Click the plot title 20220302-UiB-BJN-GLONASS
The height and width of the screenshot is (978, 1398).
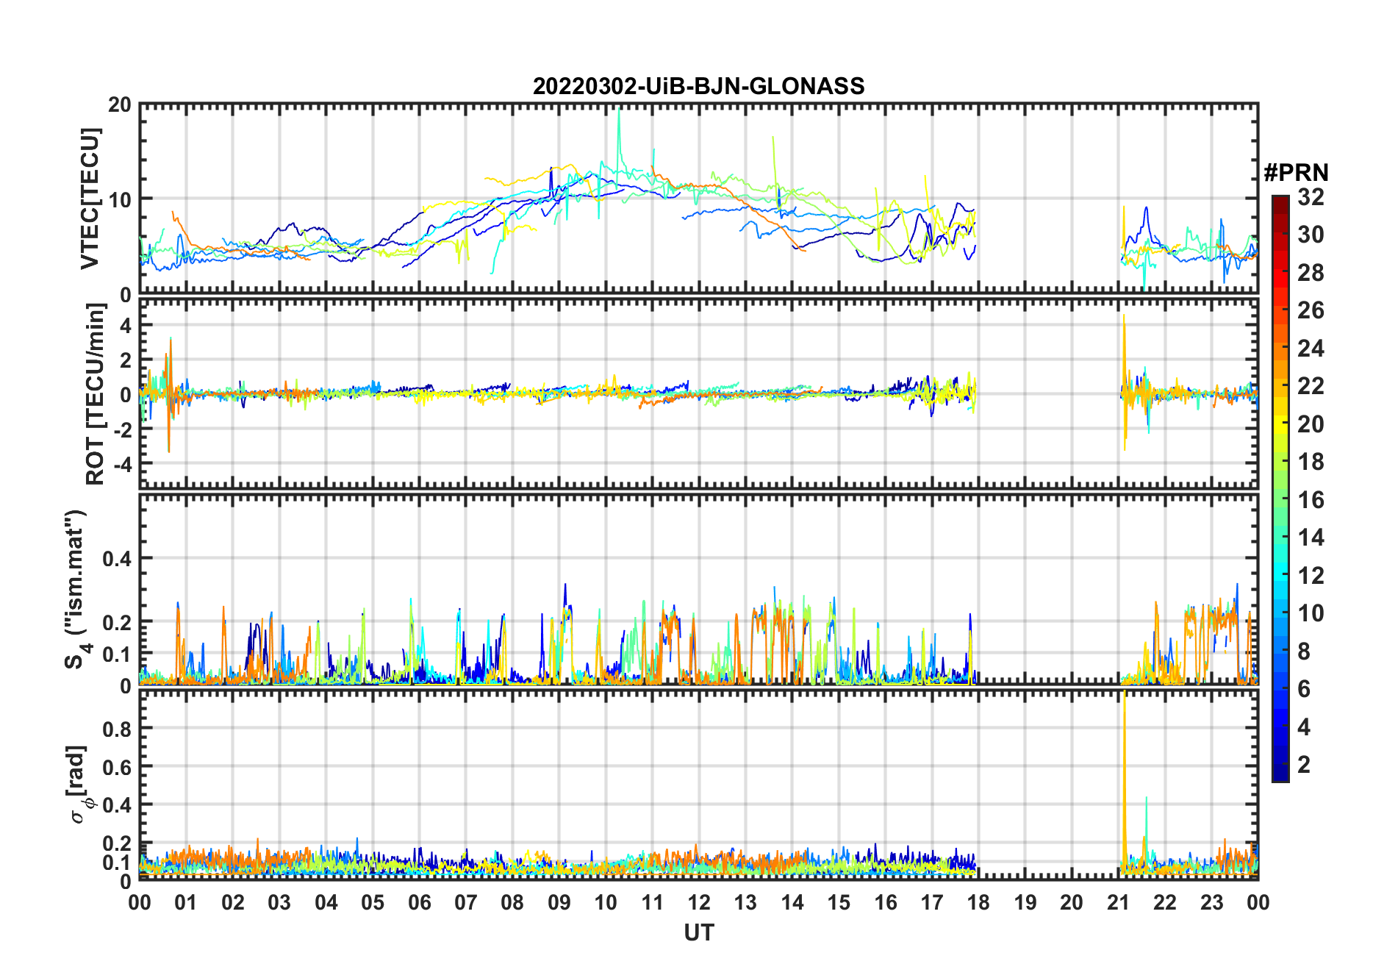(698, 87)
